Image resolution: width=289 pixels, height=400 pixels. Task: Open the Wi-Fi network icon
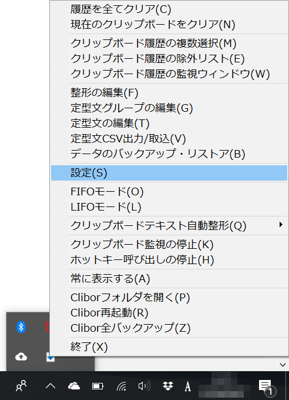[x=122, y=386]
